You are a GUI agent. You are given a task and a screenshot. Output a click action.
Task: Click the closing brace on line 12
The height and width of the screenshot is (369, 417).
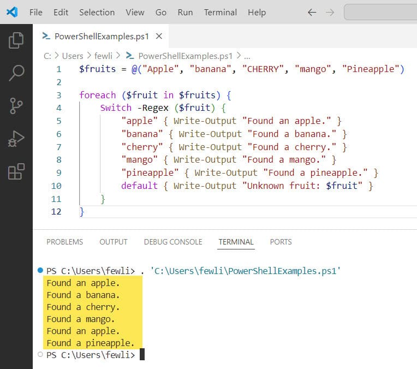coord(82,212)
